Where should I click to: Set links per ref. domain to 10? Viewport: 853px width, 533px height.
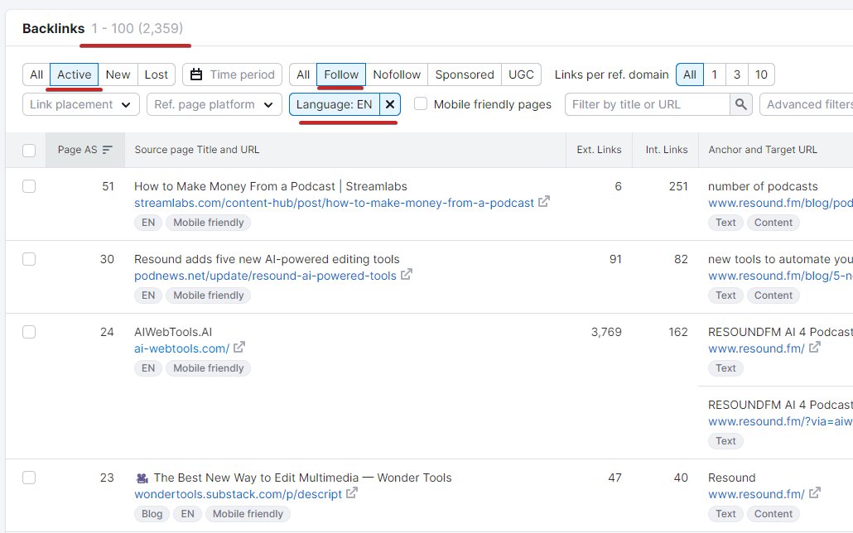[761, 74]
